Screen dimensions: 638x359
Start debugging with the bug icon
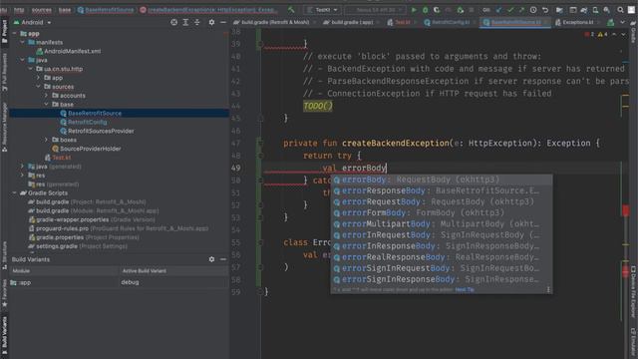pos(426,9)
